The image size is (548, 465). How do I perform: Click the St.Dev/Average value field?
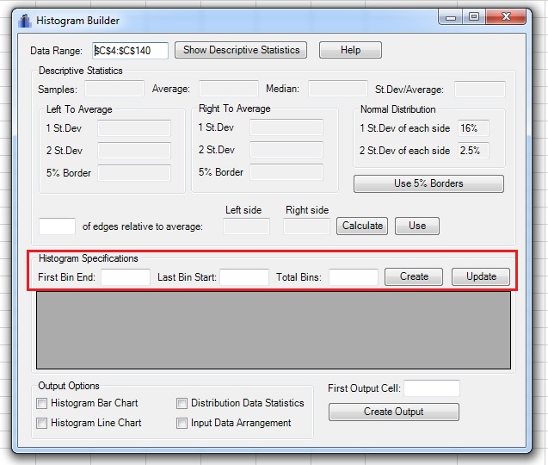(479, 89)
